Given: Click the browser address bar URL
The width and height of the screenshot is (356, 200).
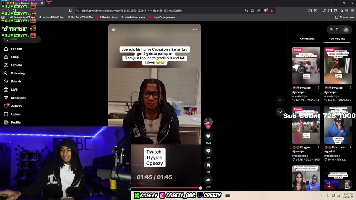Looking at the screenshot, I should 132,11.
